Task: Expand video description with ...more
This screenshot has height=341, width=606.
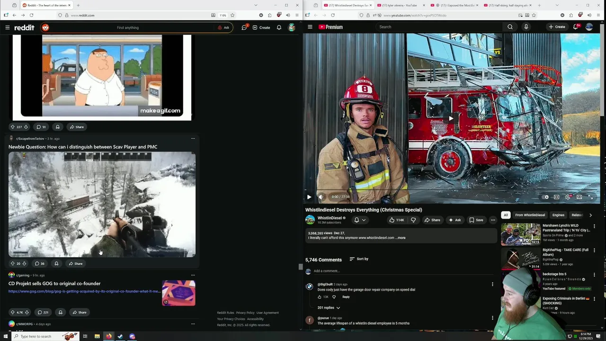Action: (x=401, y=238)
